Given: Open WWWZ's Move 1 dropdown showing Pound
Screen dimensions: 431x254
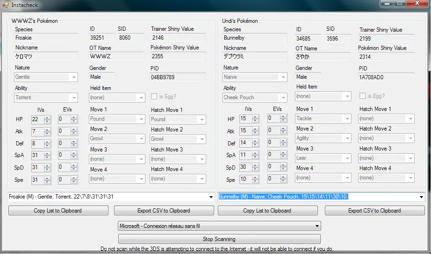Looking at the screenshot, I should point(117,119).
